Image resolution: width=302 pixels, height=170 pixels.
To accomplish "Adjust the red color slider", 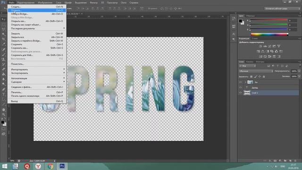I will 268,20.
